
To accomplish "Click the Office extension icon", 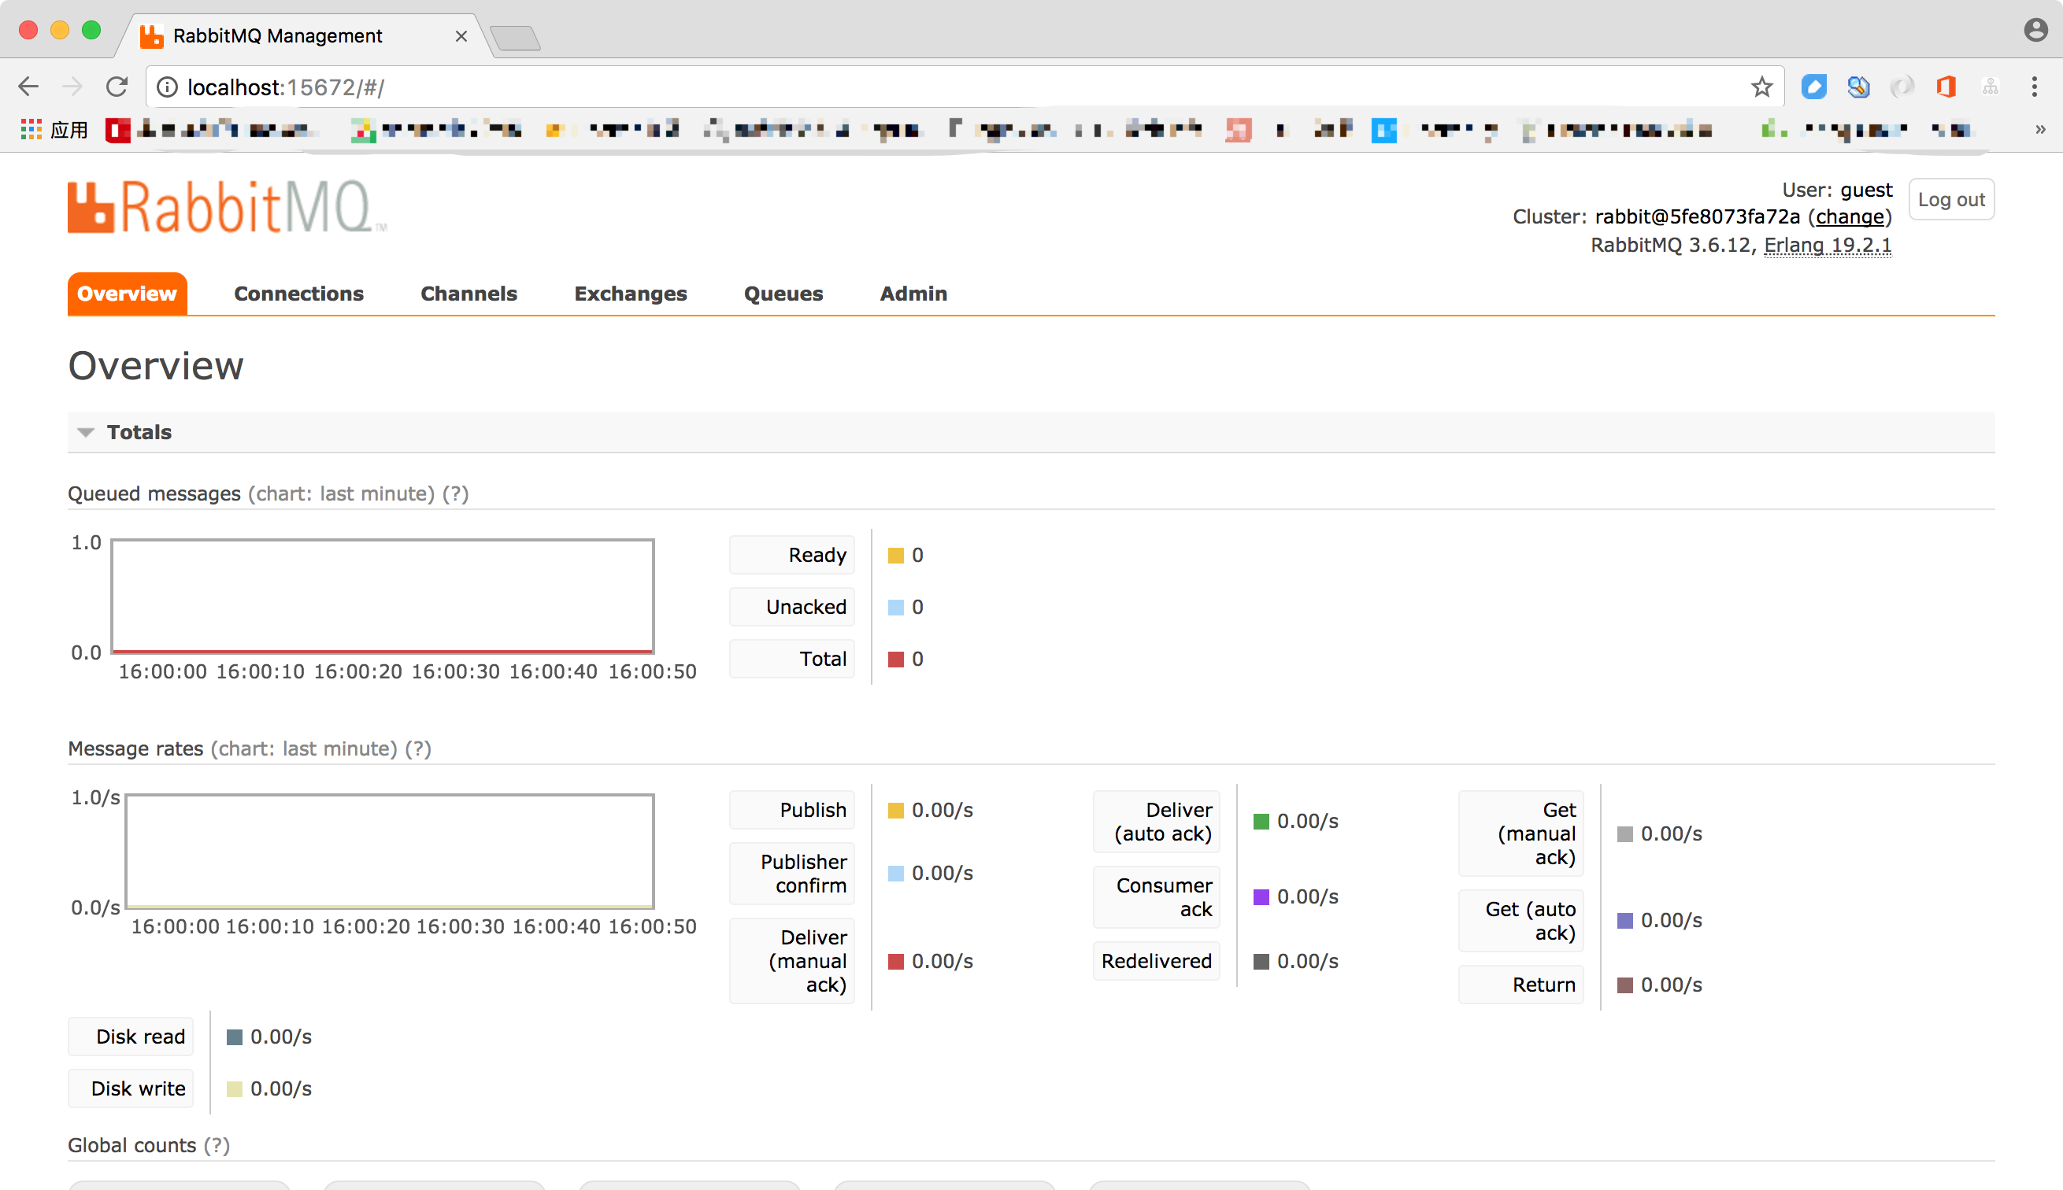I will (1945, 87).
